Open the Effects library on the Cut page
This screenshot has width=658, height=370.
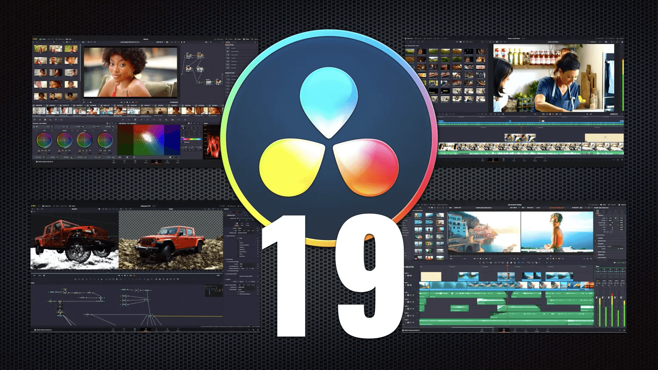[445, 38]
